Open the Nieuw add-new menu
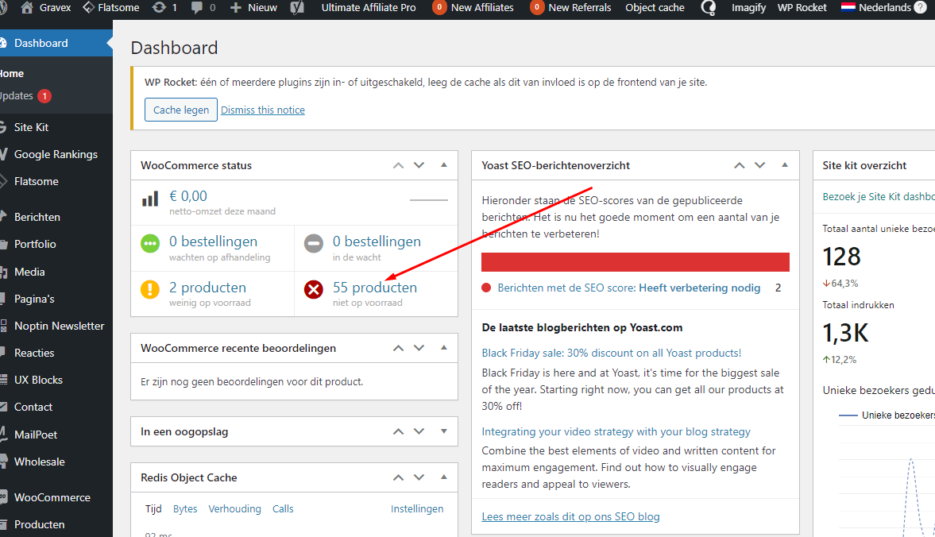 254,8
